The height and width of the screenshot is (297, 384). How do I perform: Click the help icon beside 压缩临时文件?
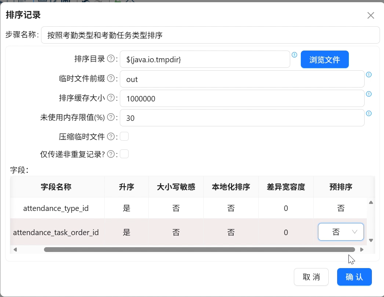click(111, 137)
